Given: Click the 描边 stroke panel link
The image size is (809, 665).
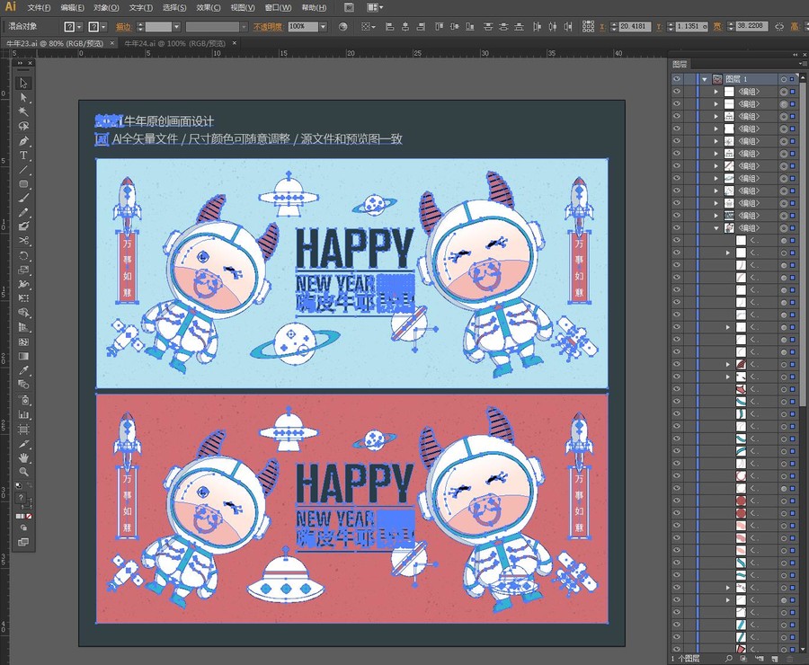Looking at the screenshot, I should click(x=123, y=26).
